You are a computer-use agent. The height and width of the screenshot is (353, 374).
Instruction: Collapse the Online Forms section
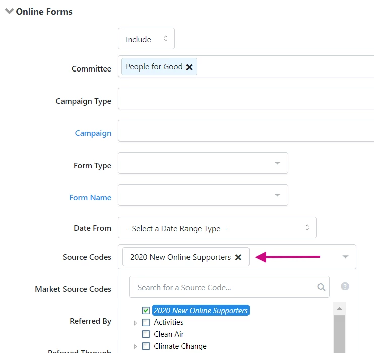pyautogui.click(x=9, y=11)
